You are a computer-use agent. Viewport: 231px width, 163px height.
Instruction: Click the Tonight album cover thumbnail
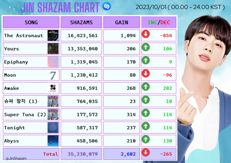[53, 128]
